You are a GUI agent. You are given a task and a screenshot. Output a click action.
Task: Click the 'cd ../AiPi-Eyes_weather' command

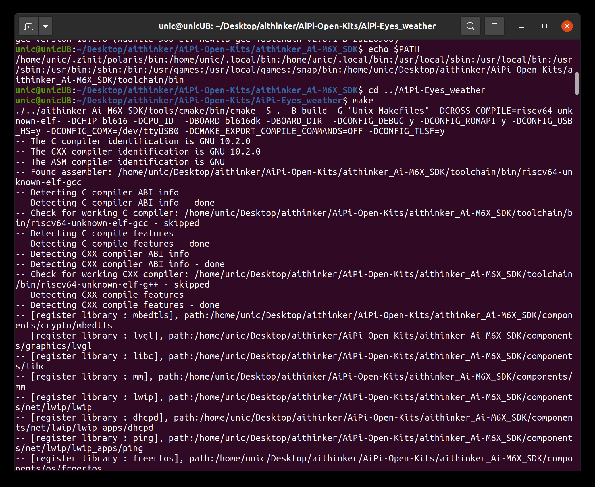coord(427,90)
